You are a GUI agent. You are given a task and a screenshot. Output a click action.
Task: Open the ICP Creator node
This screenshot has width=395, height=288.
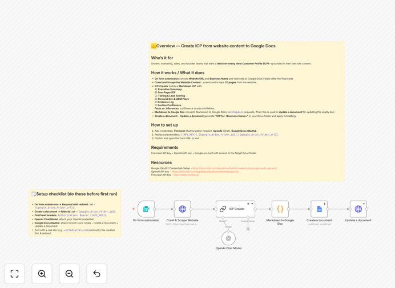(236, 209)
